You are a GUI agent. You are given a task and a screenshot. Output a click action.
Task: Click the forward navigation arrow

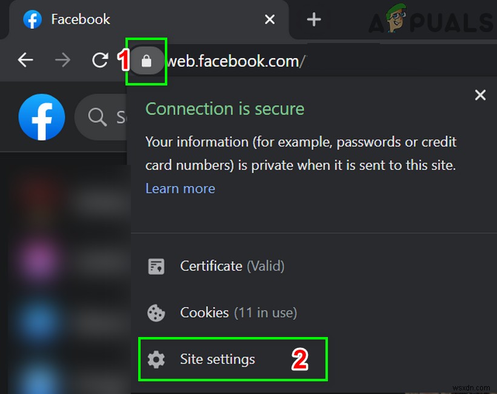click(x=62, y=60)
